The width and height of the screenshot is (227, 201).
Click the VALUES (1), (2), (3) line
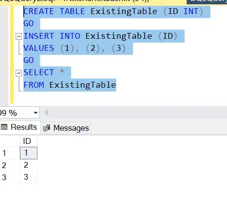[x=74, y=48]
